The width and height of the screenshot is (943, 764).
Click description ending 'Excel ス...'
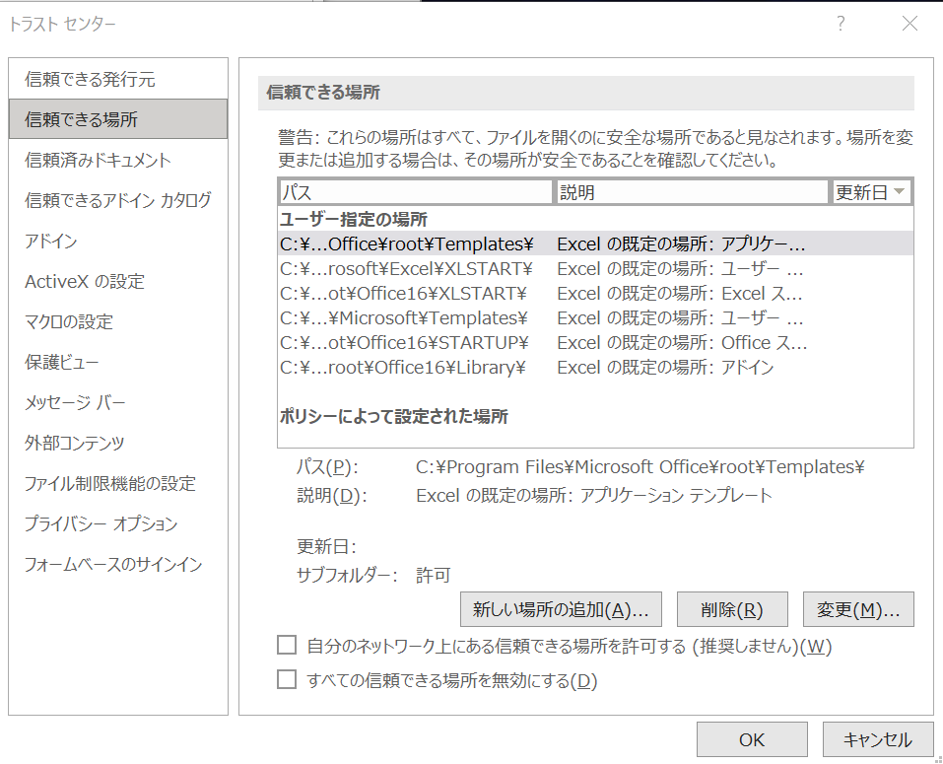tap(680, 293)
